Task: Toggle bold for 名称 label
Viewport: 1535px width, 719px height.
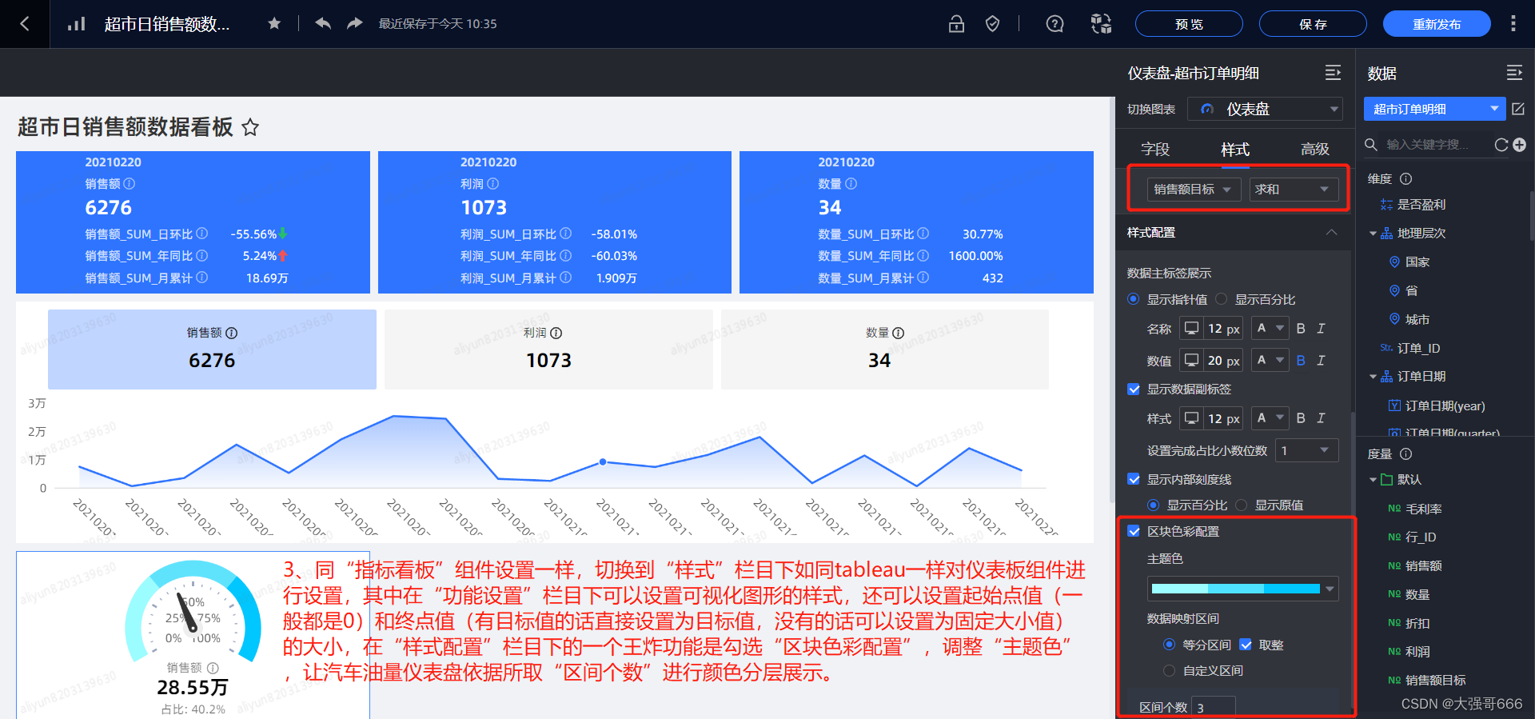Action: [1301, 329]
